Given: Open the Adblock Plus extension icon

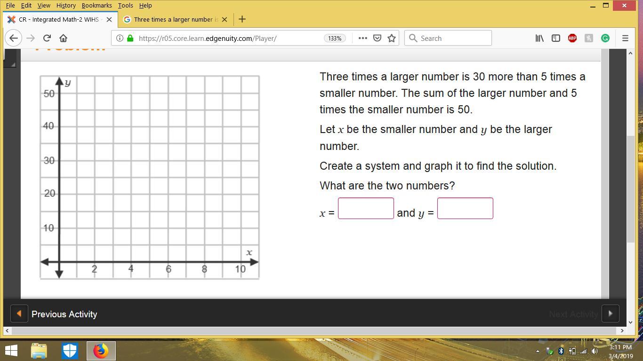Looking at the screenshot, I should pos(572,38).
